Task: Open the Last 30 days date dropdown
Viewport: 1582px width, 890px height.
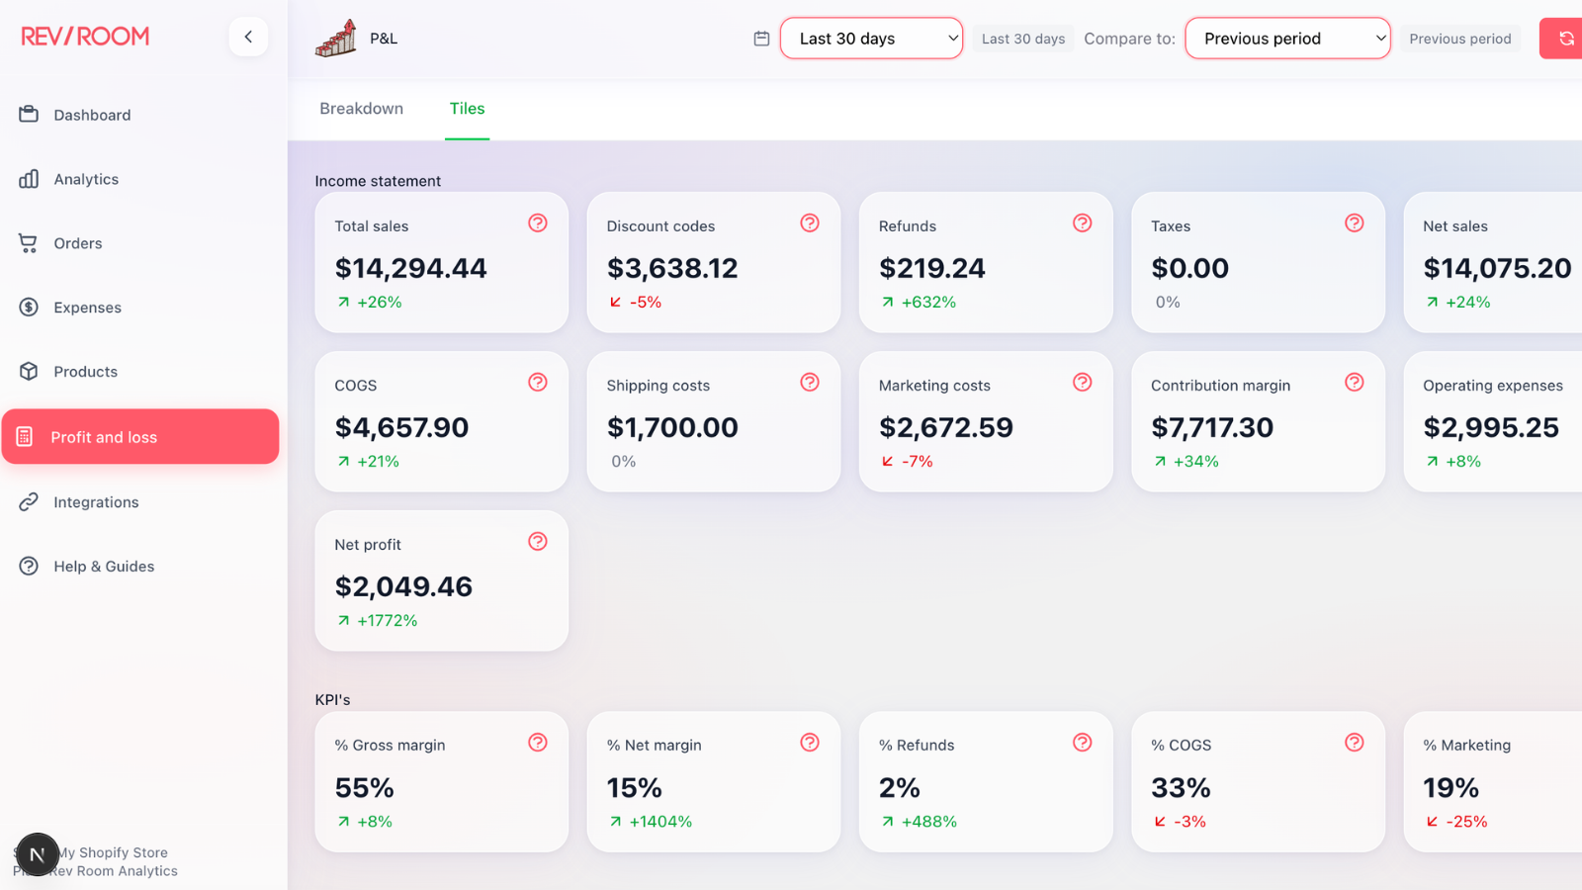Action: coord(871,39)
